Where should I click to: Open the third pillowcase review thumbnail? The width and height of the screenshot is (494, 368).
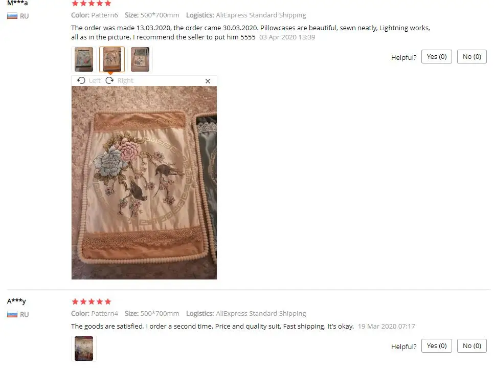pos(140,59)
